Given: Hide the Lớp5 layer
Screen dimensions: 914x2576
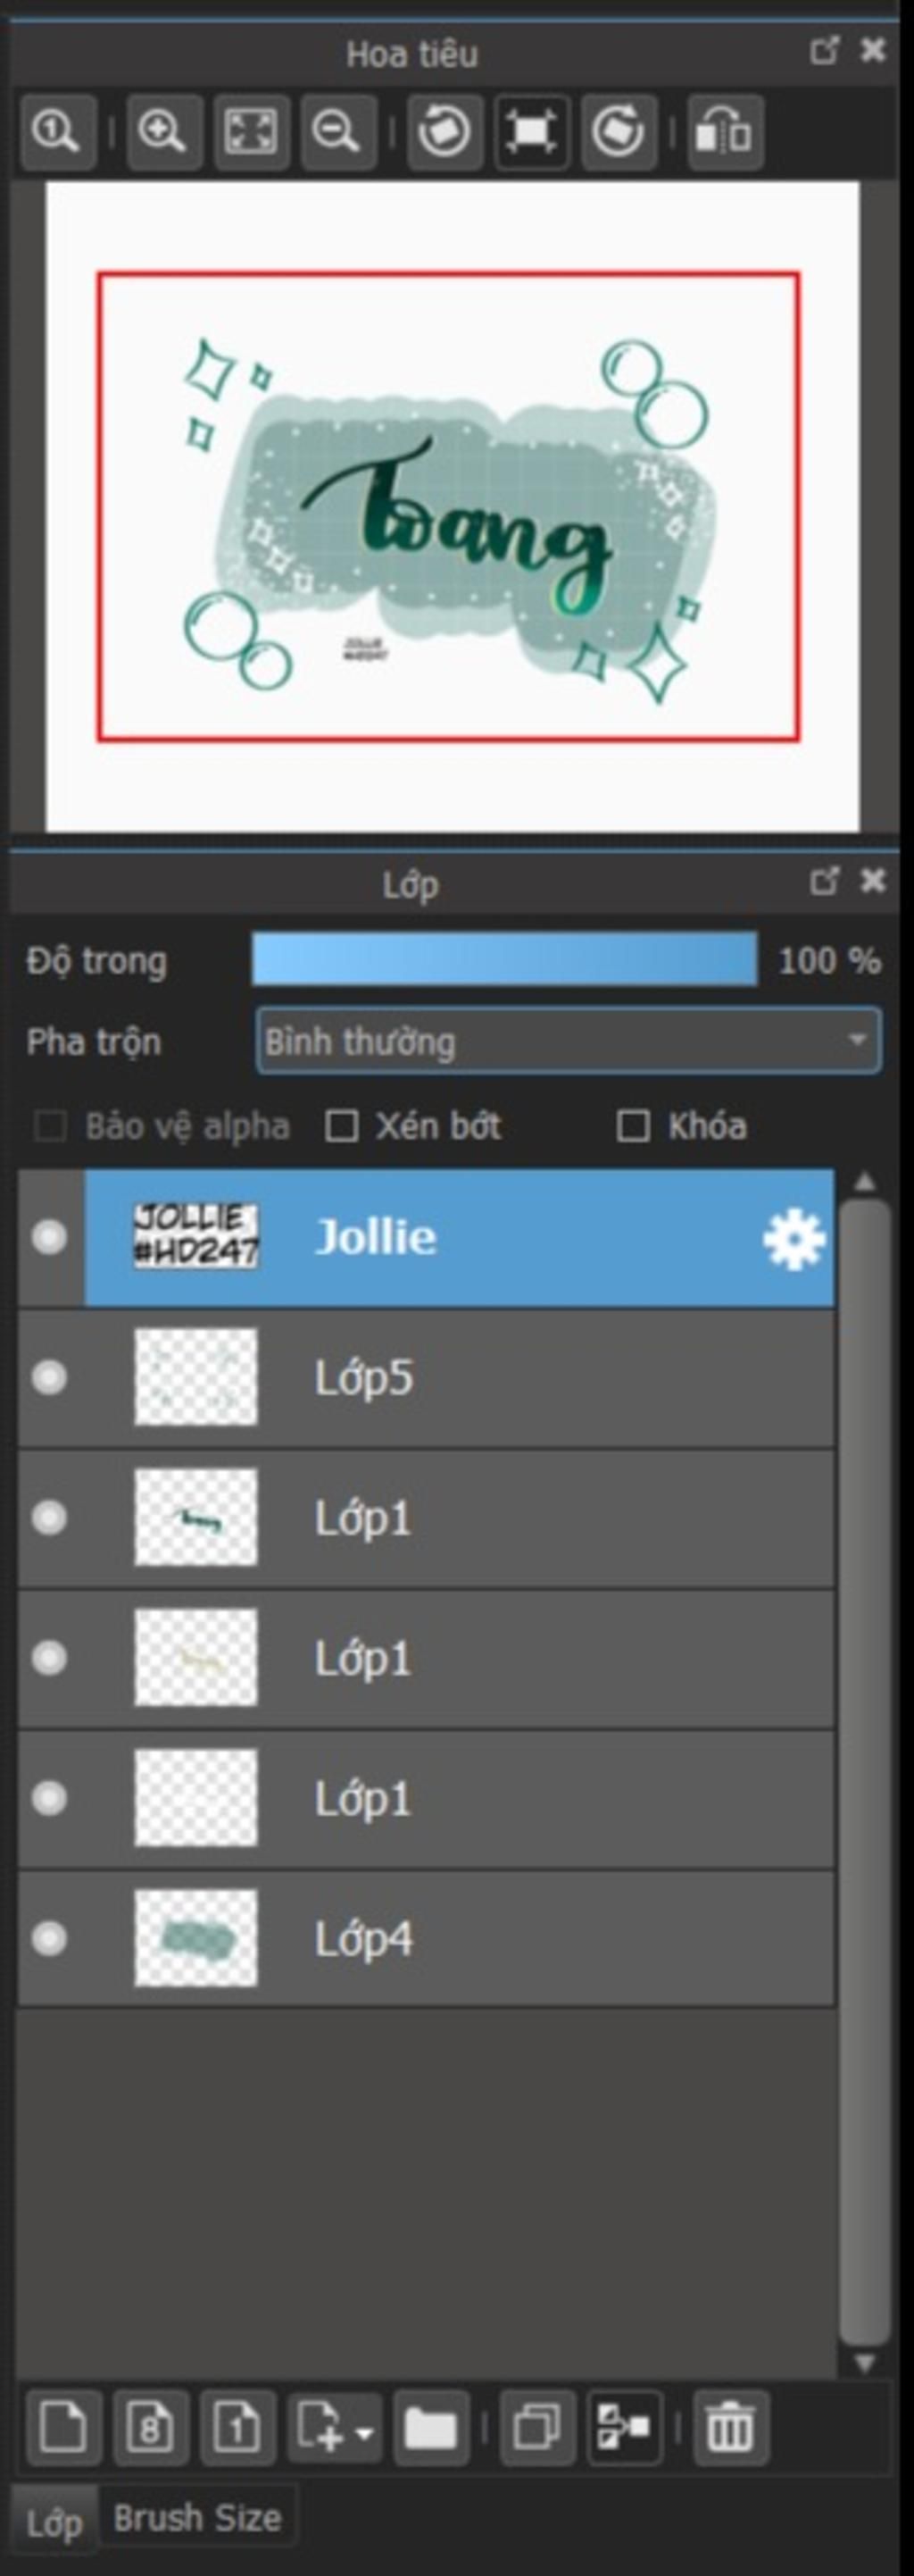Looking at the screenshot, I should (x=49, y=1378).
